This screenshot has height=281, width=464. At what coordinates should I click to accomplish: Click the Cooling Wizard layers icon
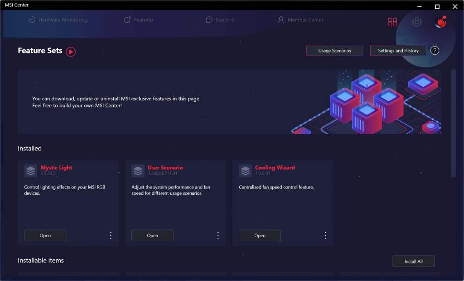coord(245,171)
